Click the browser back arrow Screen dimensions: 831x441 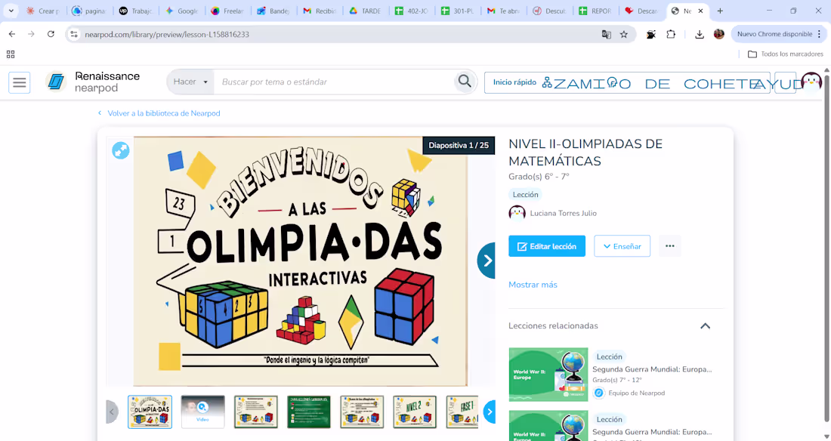(x=12, y=34)
